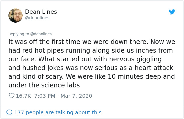Click the Mar 7, 2020 date

coord(76,96)
